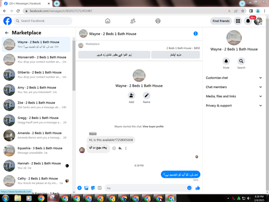Mute the Wayne conversation
269x202 pixels.
pos(226,61)
